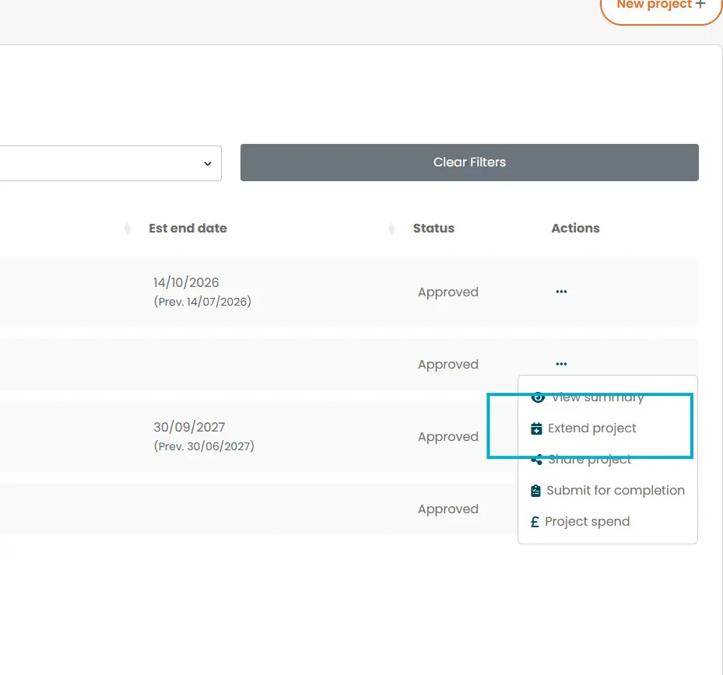
Task: Click the ellipsis icon above the open menu
Action: point(561,364)
